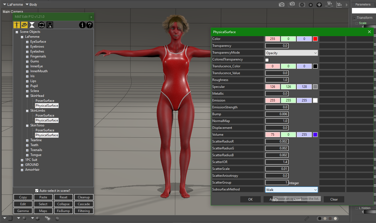Click the floppy disk save icon
376x223 pixels.
click(x=50, y=25)
